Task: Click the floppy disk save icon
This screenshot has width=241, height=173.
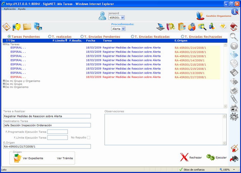Action: (x=234, y=73)
